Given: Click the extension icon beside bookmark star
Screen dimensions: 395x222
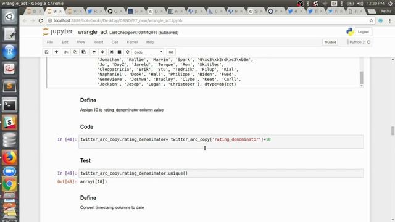Looking at the screenshot, I should click(381, 20).
